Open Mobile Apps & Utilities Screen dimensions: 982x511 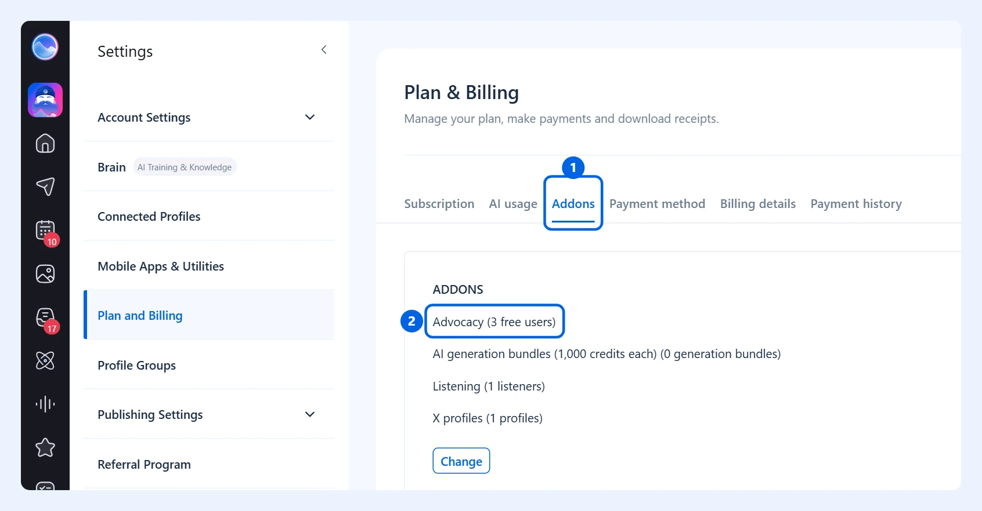coord(209,266)
